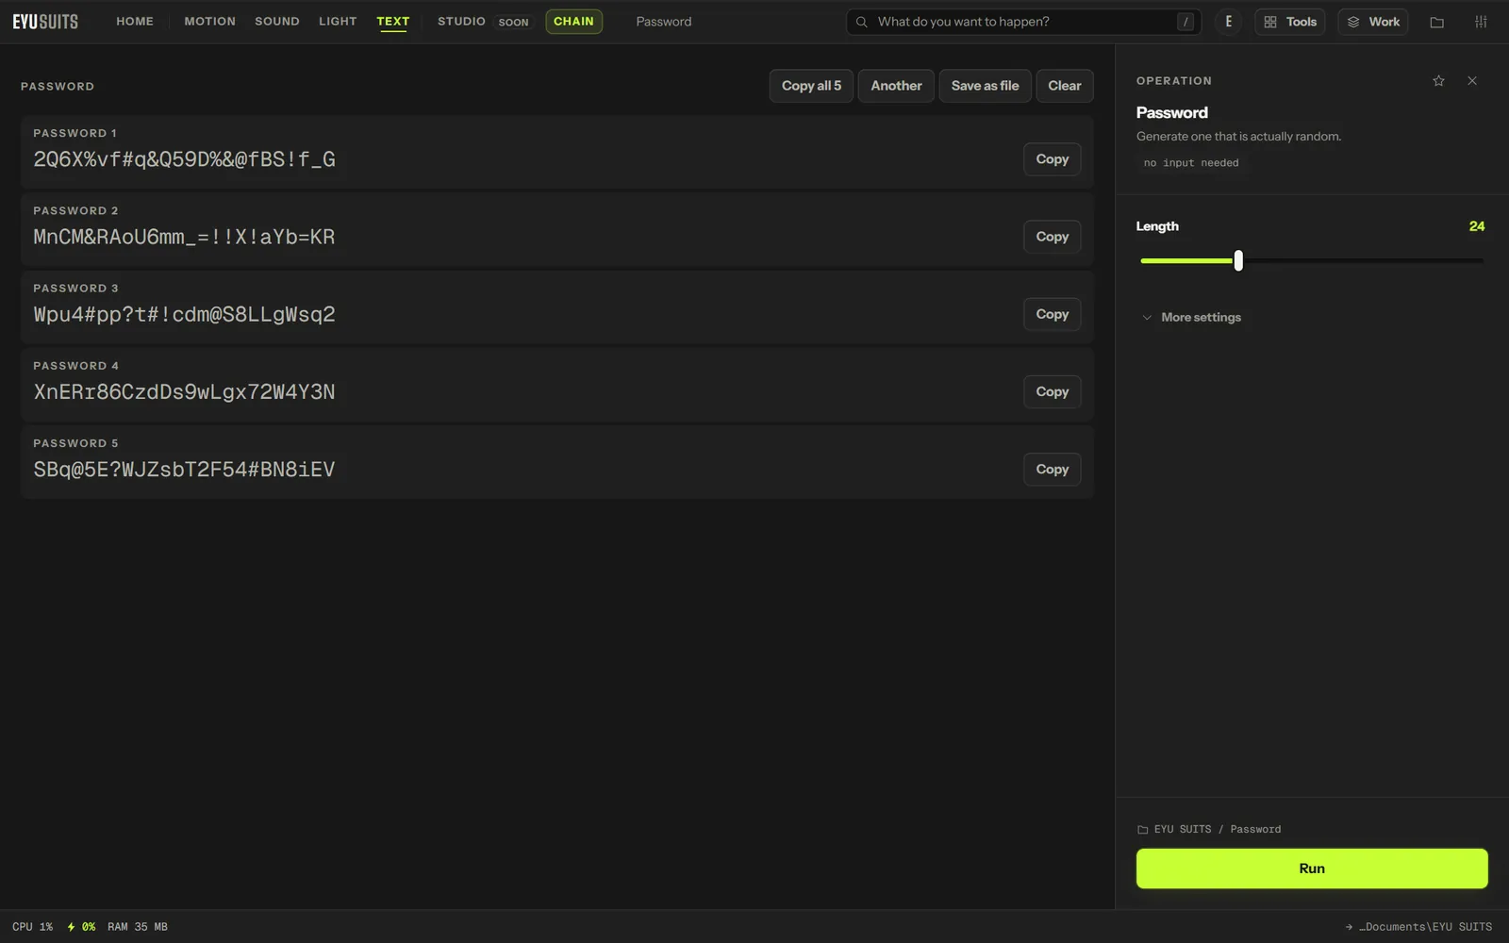
Task: Click the unfilled part of Length slider track
Action: 1363,260
